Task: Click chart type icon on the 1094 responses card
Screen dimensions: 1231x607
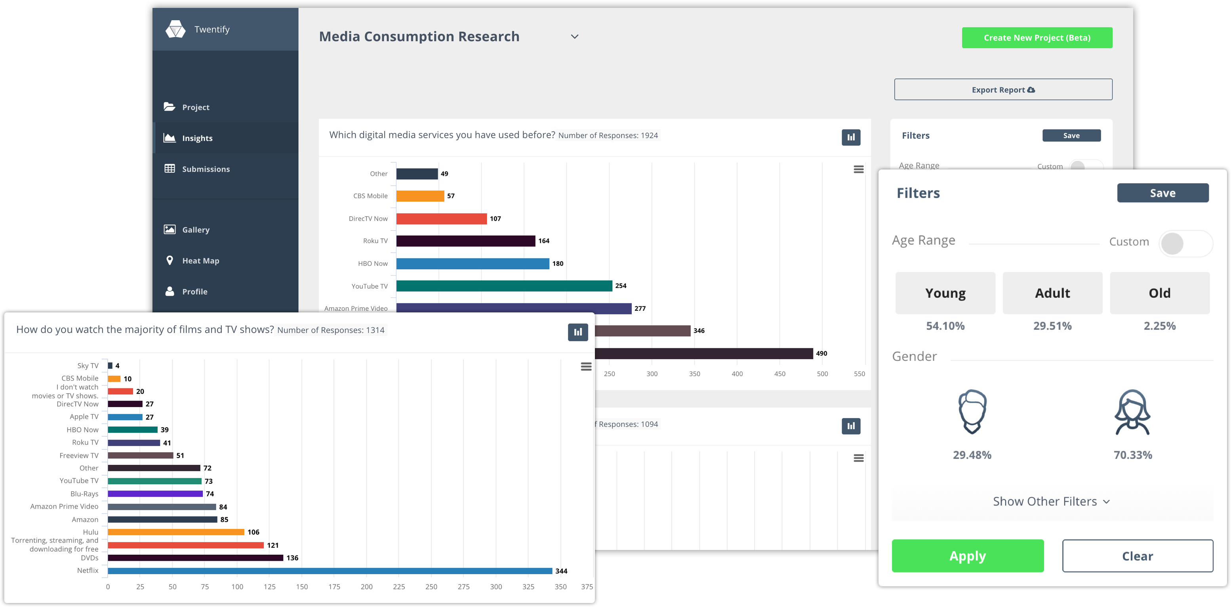Action: [851, 426]
